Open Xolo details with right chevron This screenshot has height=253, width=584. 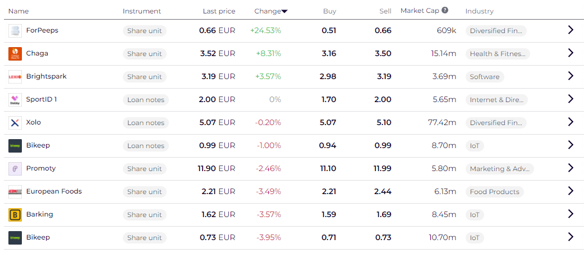pos(571,122)
